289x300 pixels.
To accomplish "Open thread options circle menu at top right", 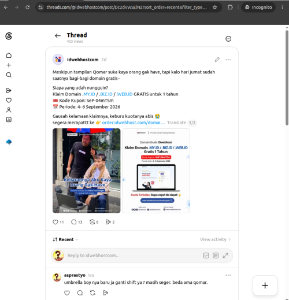I will (228, 39).
